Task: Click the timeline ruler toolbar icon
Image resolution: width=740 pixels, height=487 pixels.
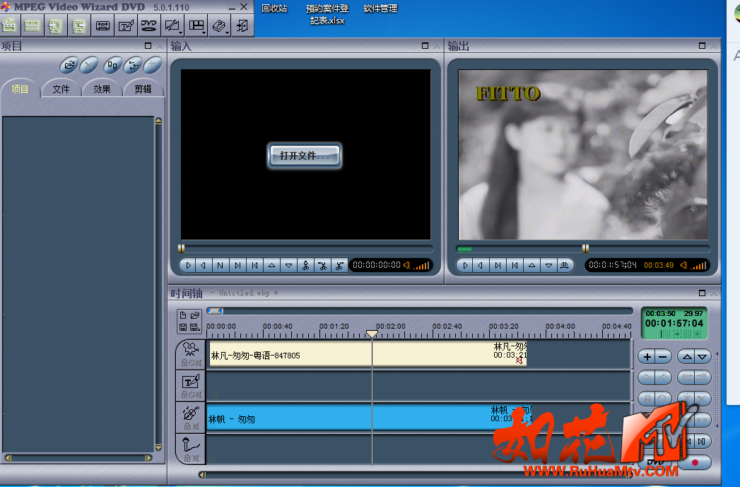Action: coord(32,25)
